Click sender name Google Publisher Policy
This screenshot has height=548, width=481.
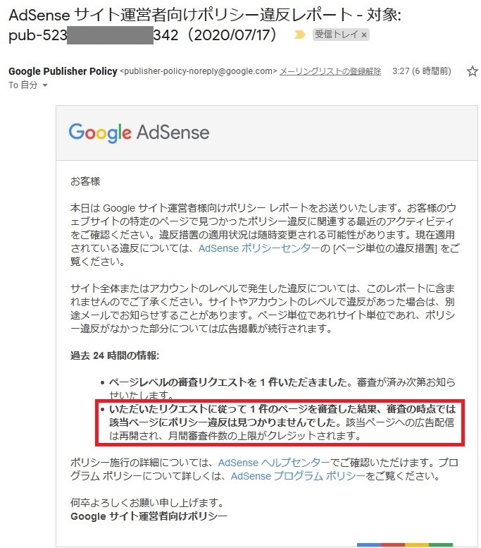[x=63, y=71]
